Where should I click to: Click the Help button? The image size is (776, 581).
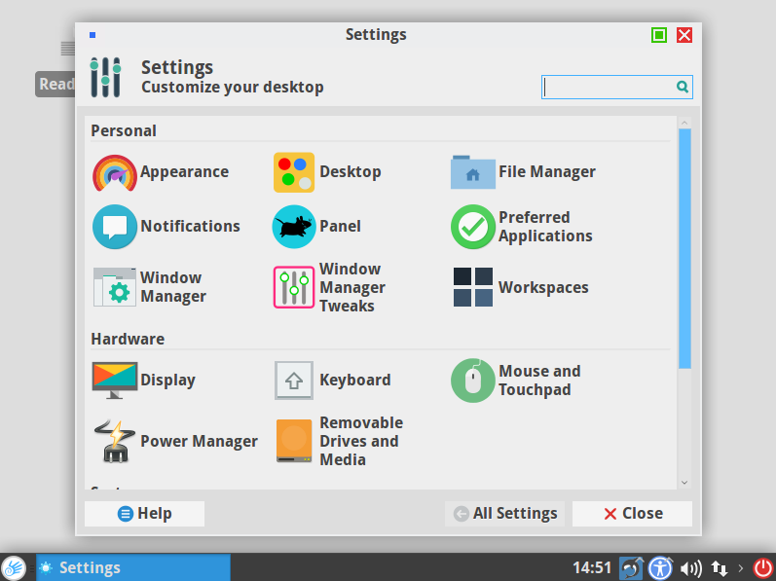pyautogui.click(x=144, y=514)
